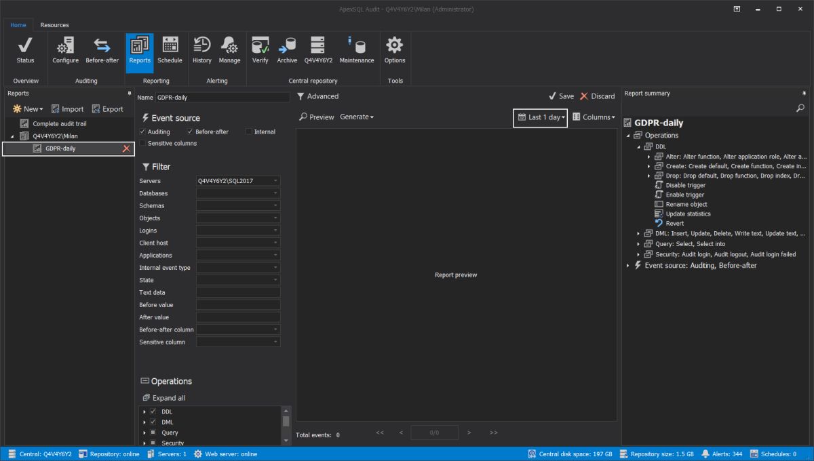Switch to the Home tab
The height and width of the screenshot is (461, 814).
tap(18, 25)
